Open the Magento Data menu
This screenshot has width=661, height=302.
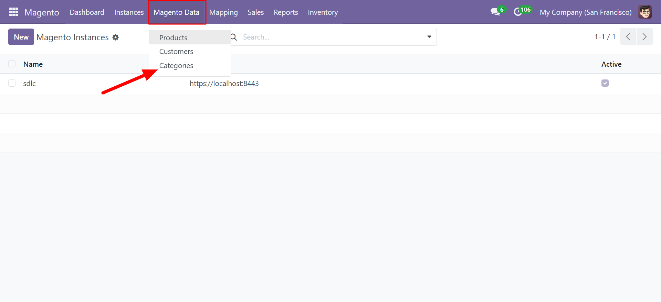coord(177,12)
